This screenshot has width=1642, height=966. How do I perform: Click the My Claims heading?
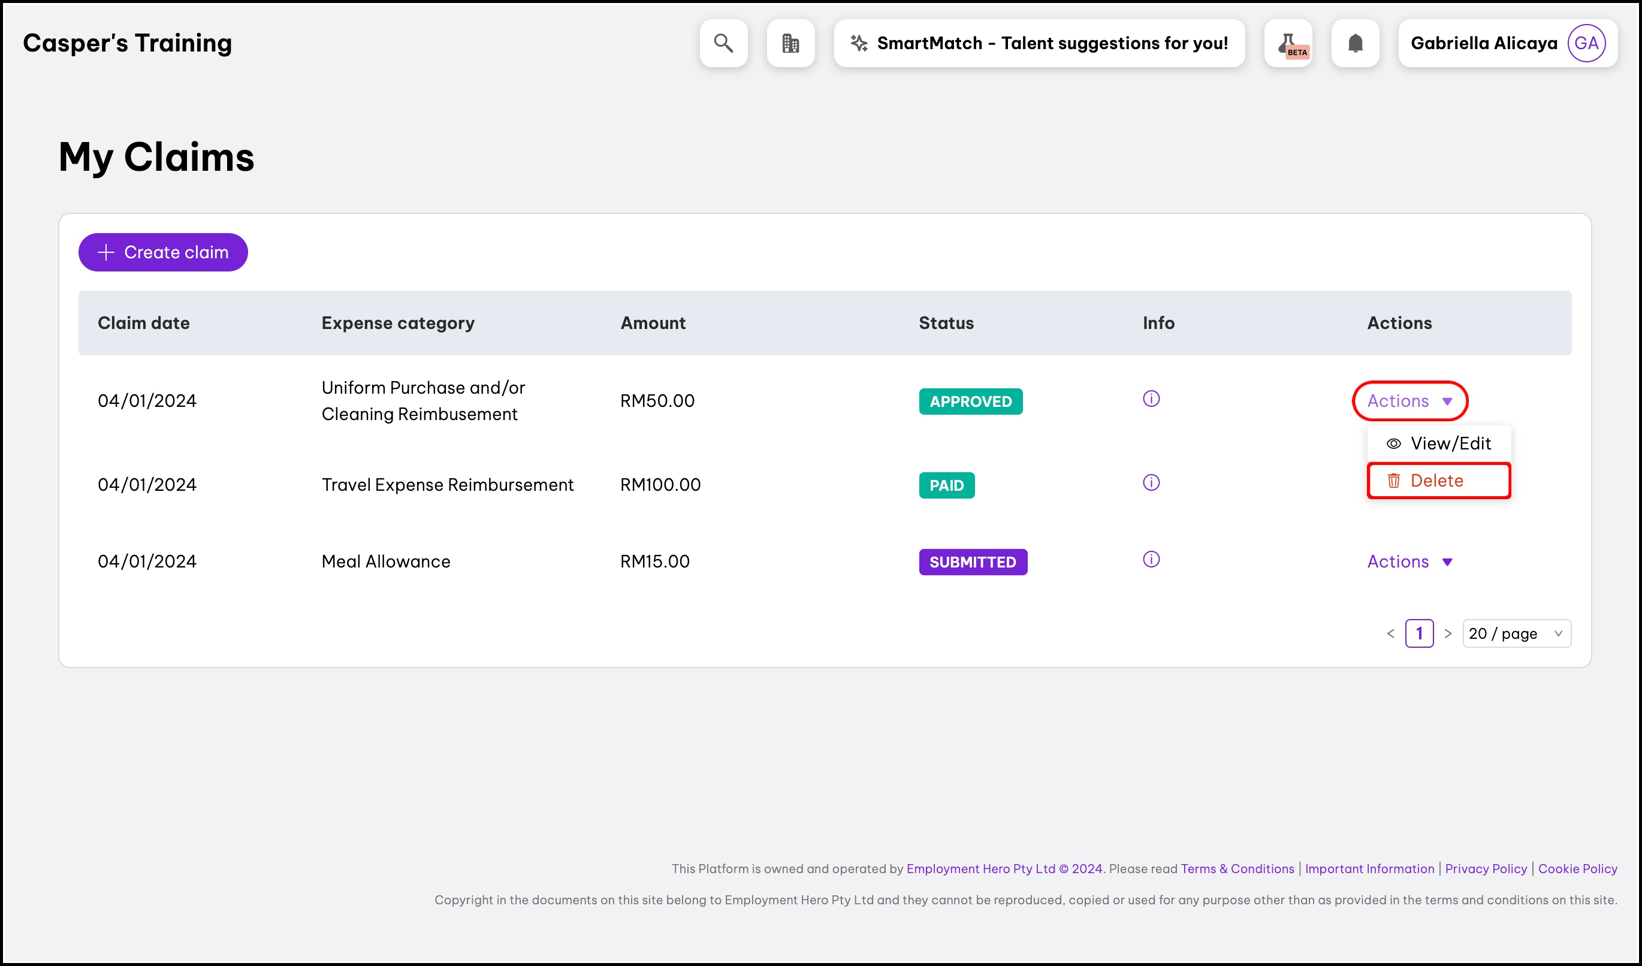[156, 158]
